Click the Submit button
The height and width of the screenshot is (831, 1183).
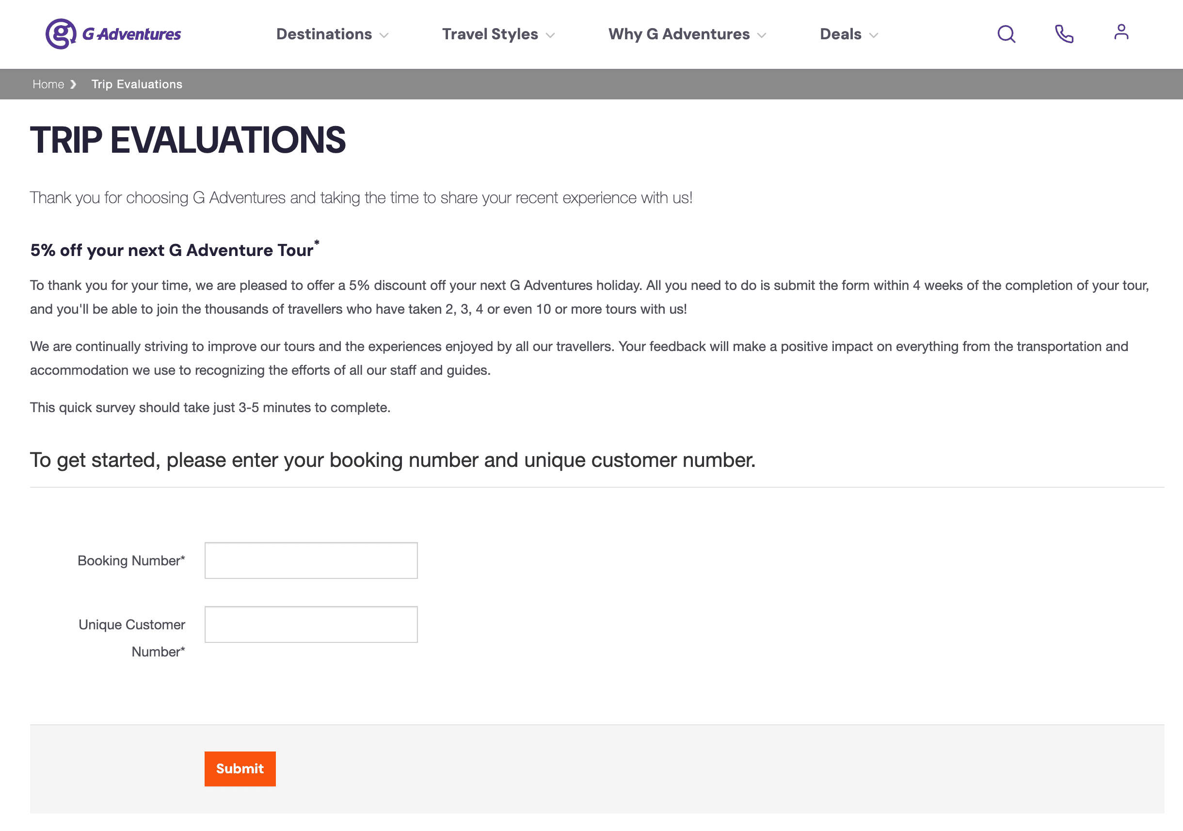(x=240, y=768)
